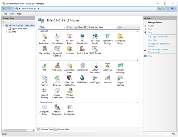This screenshot has width=178, height=137.
Task: Select Application Pools in Connections tree
Action: [x=20, y=29]
